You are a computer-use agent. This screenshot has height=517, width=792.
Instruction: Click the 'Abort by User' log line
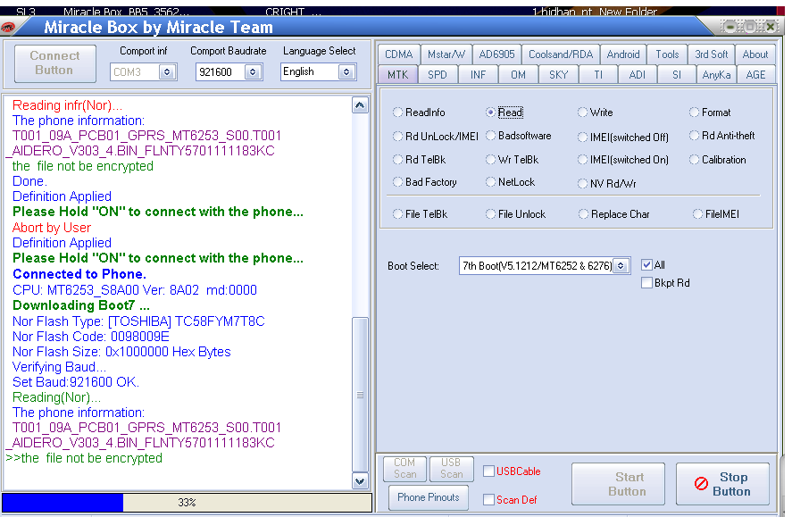(52, 228)
